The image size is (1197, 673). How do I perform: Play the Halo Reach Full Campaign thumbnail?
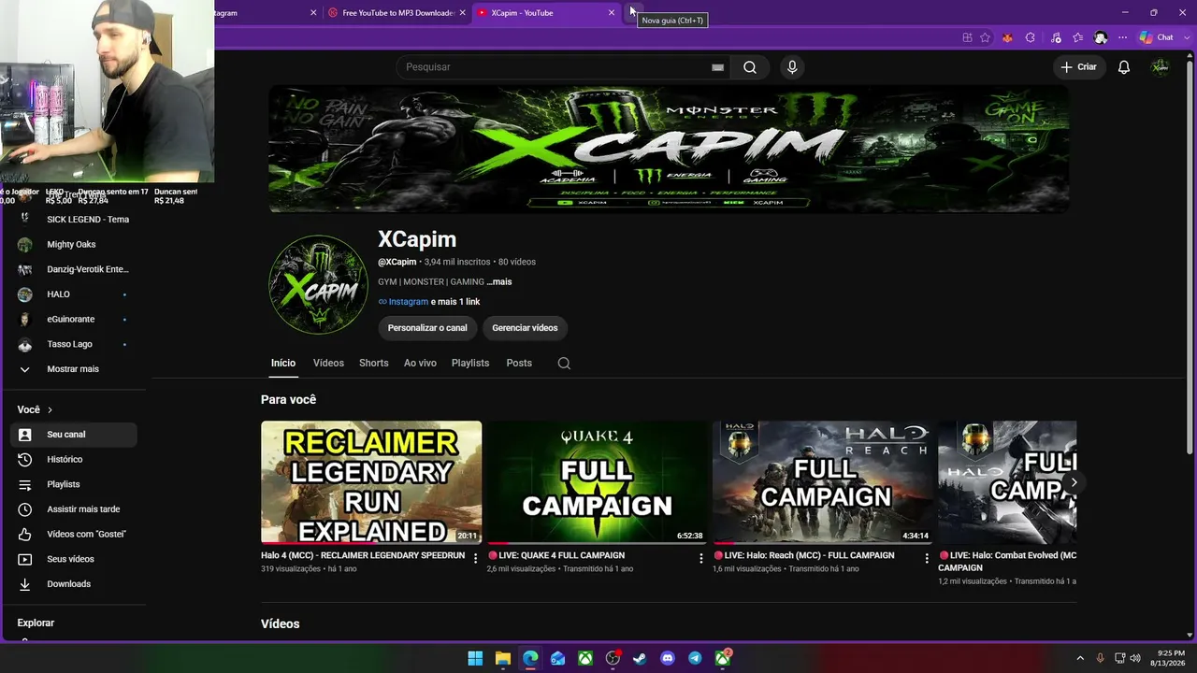tap(823, 482)
